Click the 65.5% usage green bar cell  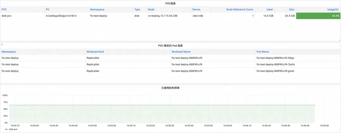pyautogui.click(x=318, y=16)
